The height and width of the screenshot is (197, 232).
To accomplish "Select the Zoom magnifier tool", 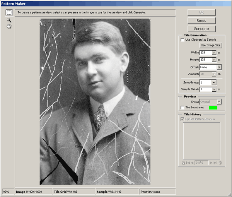I will pyautogui.click(x=9, y=20).
